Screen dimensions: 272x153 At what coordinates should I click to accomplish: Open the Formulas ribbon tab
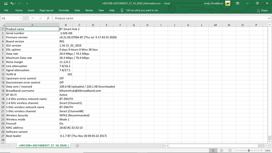64,10
